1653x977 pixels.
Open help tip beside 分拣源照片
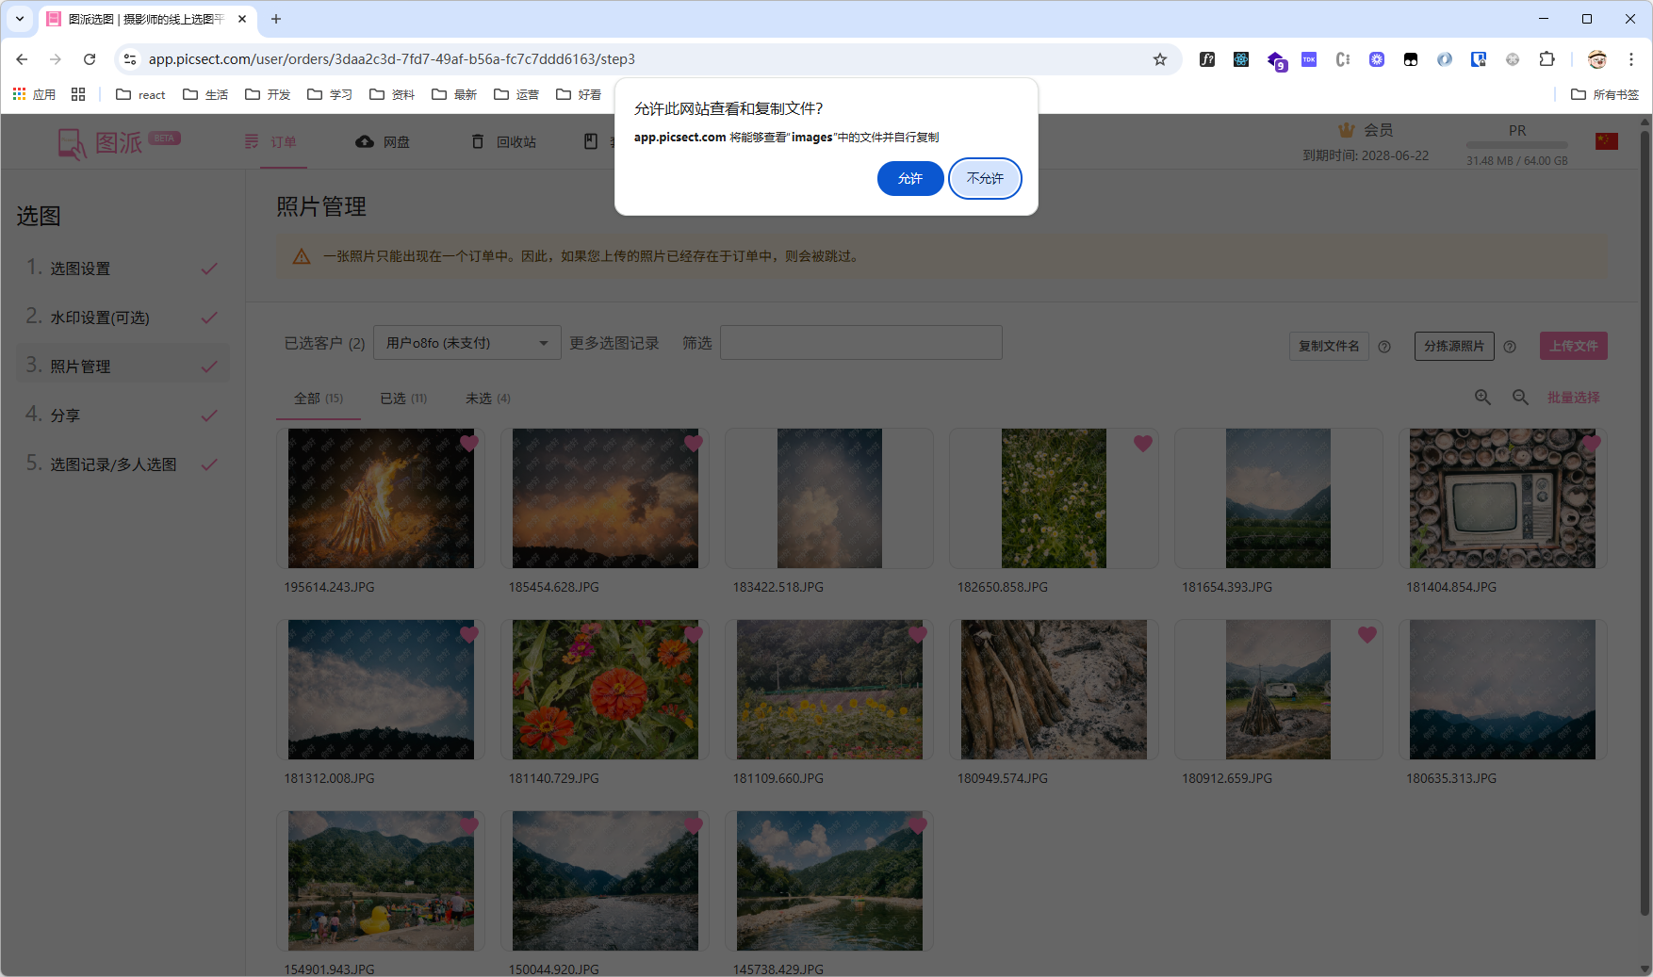(x=1510, y=347)
